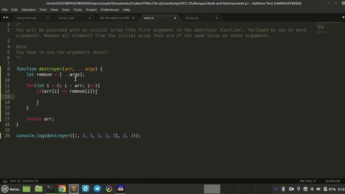Close the My thoughts on PHP tab
The width and height of the screenshot is (345, 194).
(x=133, y=18)
